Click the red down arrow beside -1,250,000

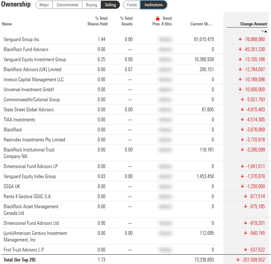pyautogui.click(x=242, y=186)
